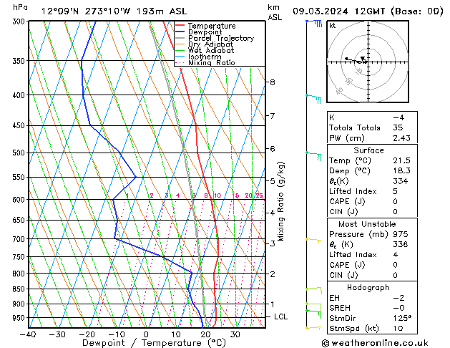The width and height of the screenshot is (450, 348).
Task: Click 'CAPE (J)' in the Surface section
Action: [347, 201]
